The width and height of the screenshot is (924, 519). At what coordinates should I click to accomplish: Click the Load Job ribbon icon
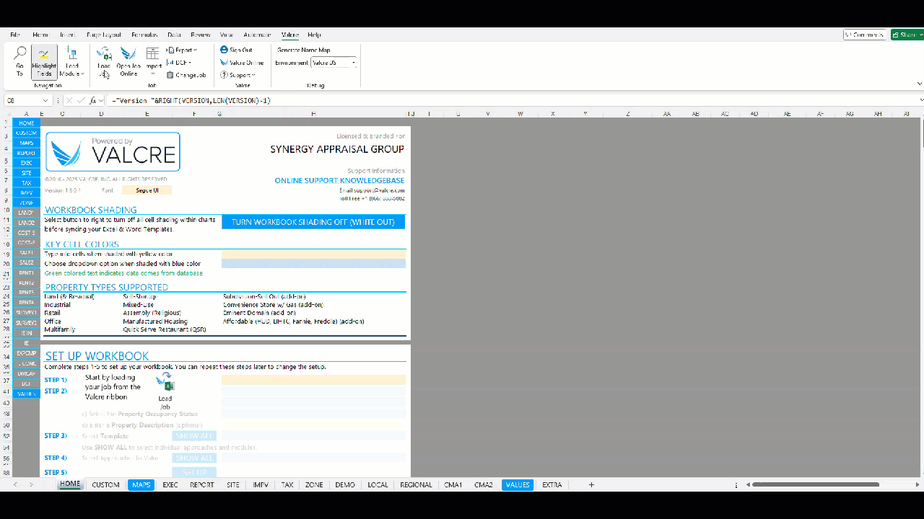tap(104, 62)
